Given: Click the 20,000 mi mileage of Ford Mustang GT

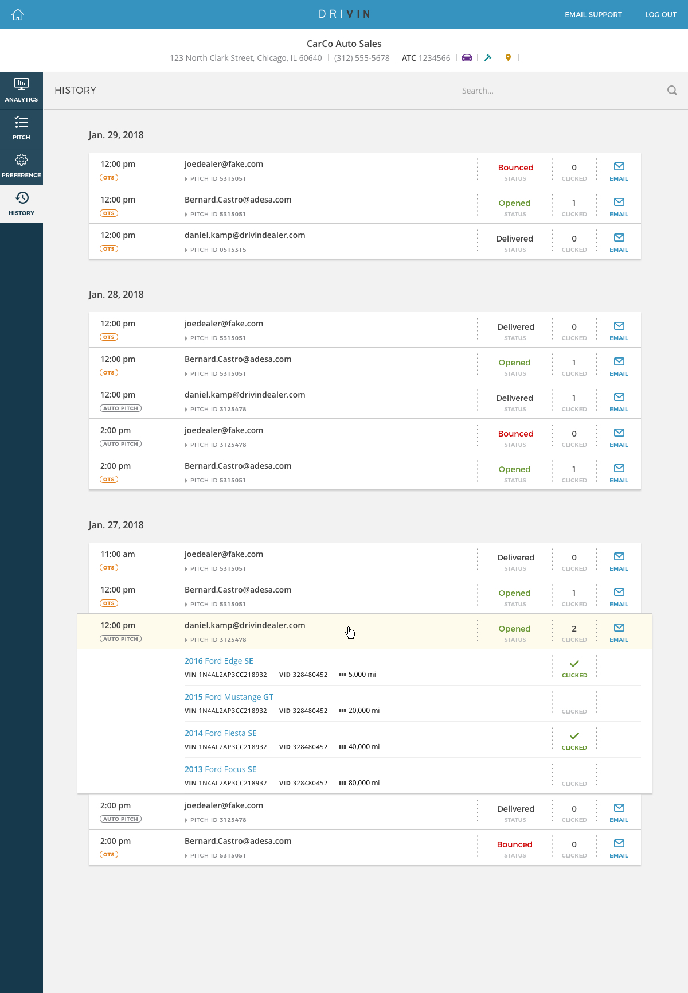Looking at the screenshot, I should tap(363, 711).
